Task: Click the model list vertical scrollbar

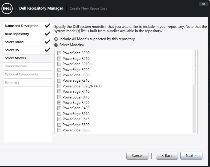Action: tap(194, 67)
